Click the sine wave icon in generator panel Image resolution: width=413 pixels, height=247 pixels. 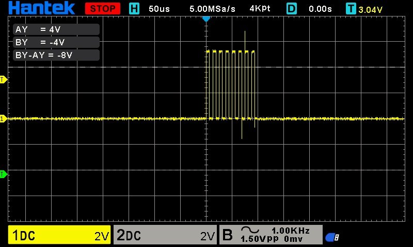(250, 230)
